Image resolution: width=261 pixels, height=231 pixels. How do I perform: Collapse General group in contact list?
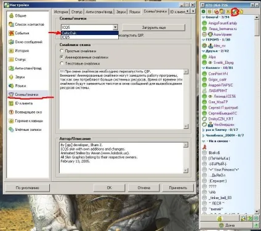204,17
